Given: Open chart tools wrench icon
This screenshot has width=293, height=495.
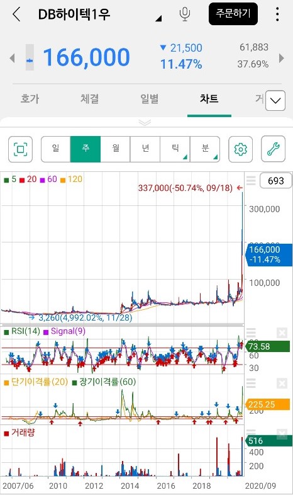Looking at the screenshot, I should (x=273, y=149).
